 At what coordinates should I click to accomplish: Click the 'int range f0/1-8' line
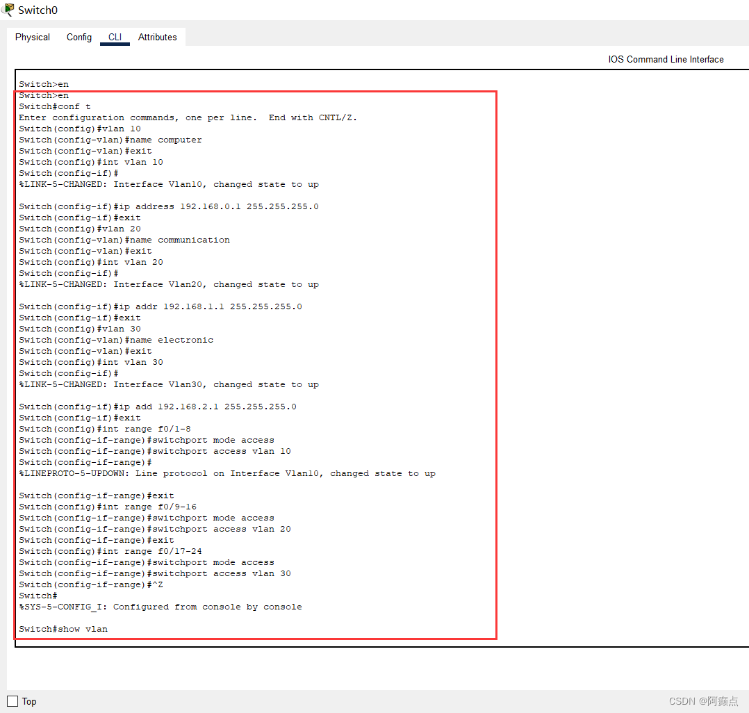[105, 429]
